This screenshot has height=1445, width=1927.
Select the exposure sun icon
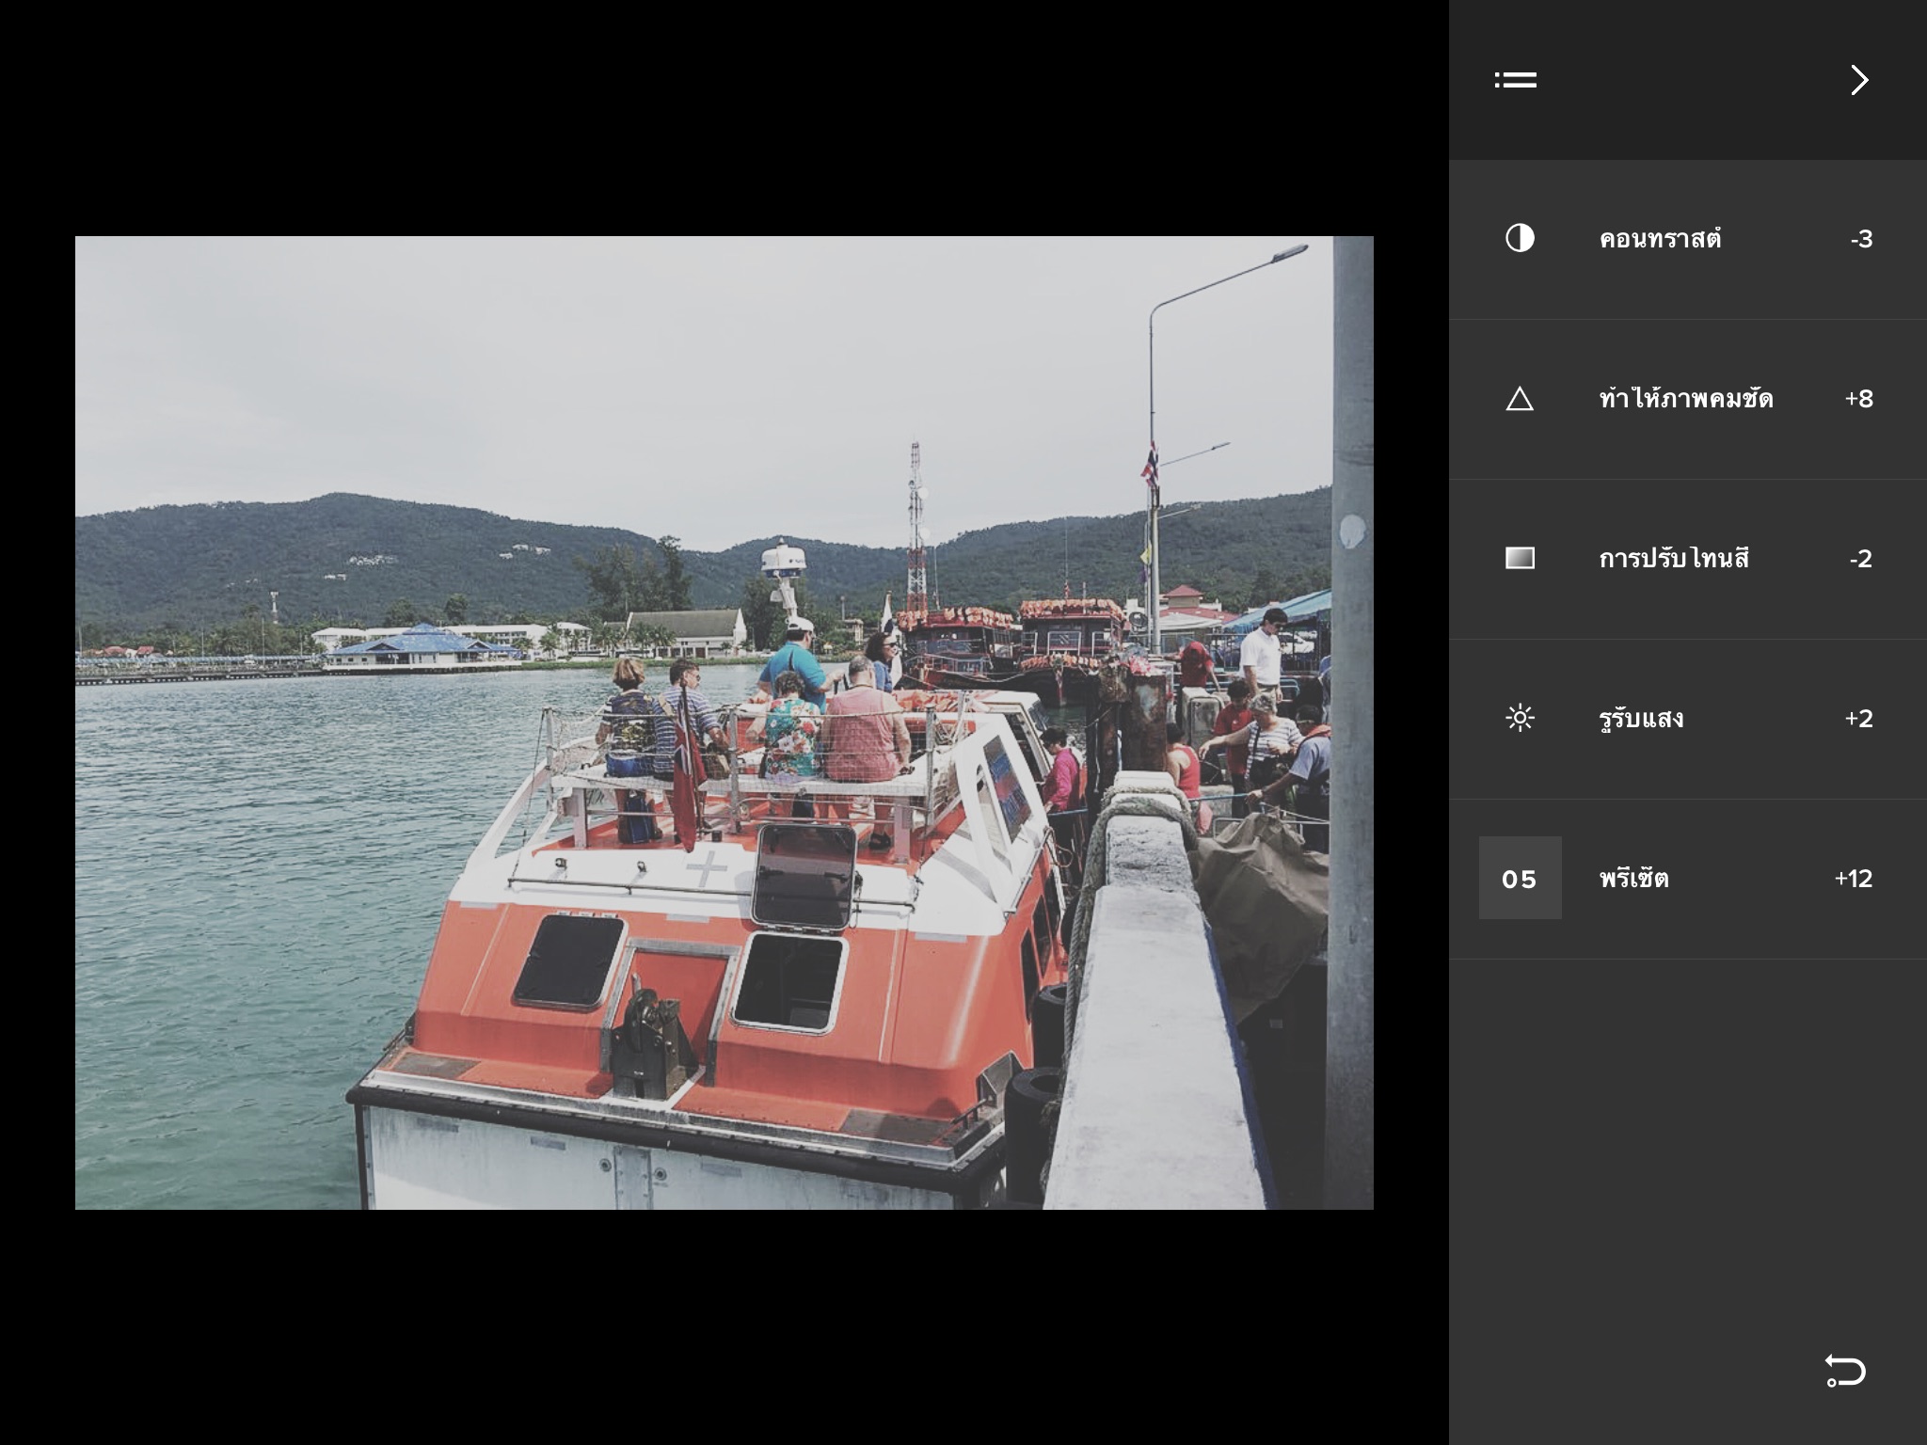pos(1520,718)
